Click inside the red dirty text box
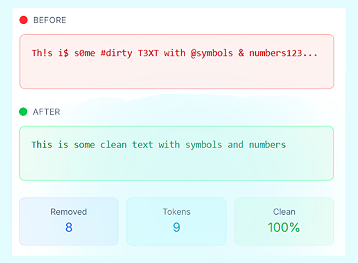 point(177,71)
